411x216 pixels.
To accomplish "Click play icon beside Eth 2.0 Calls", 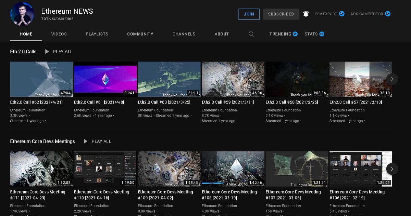I will point(47,52).
